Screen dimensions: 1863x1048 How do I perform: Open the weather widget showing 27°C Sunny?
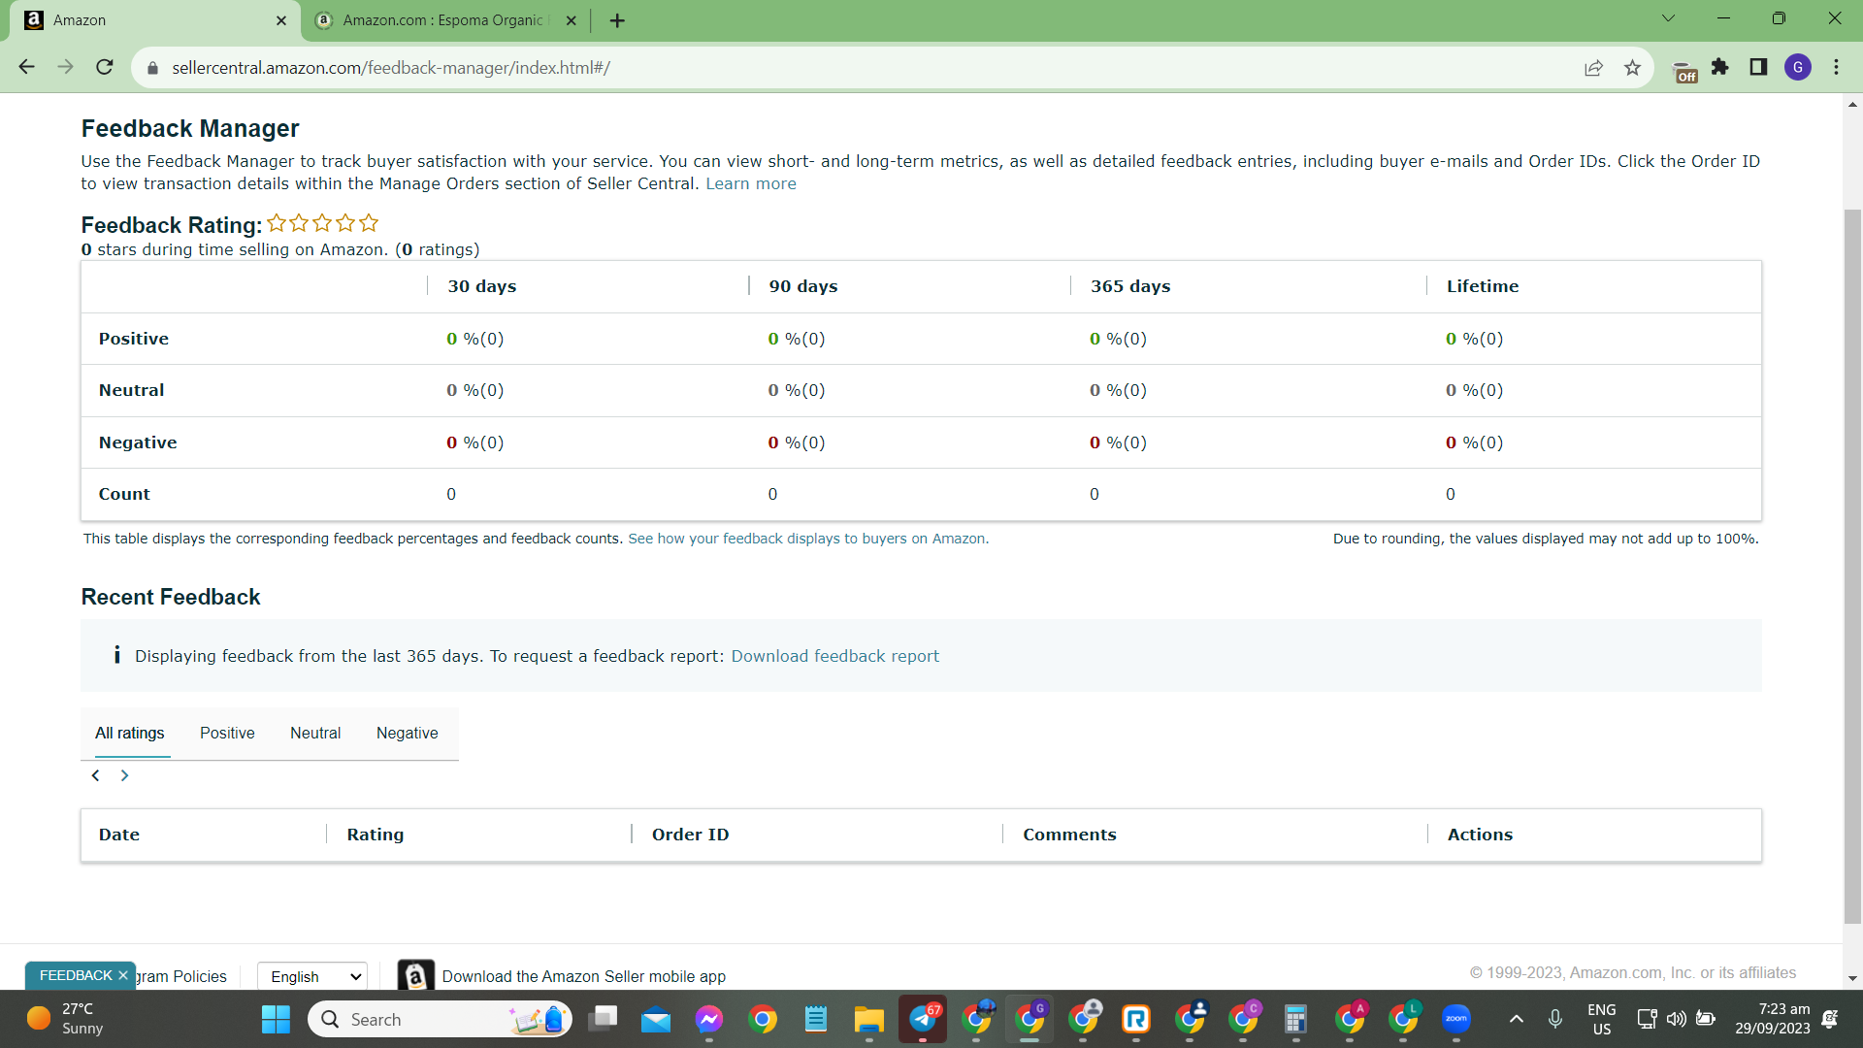[66, 1019]
